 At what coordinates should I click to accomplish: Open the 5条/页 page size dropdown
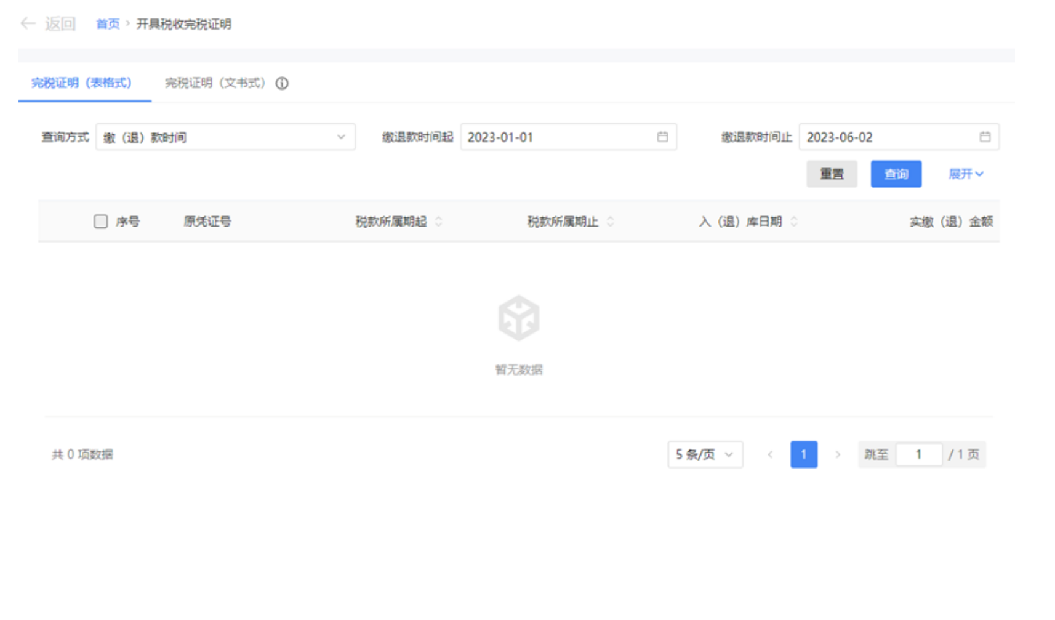[x=704, y=454]
